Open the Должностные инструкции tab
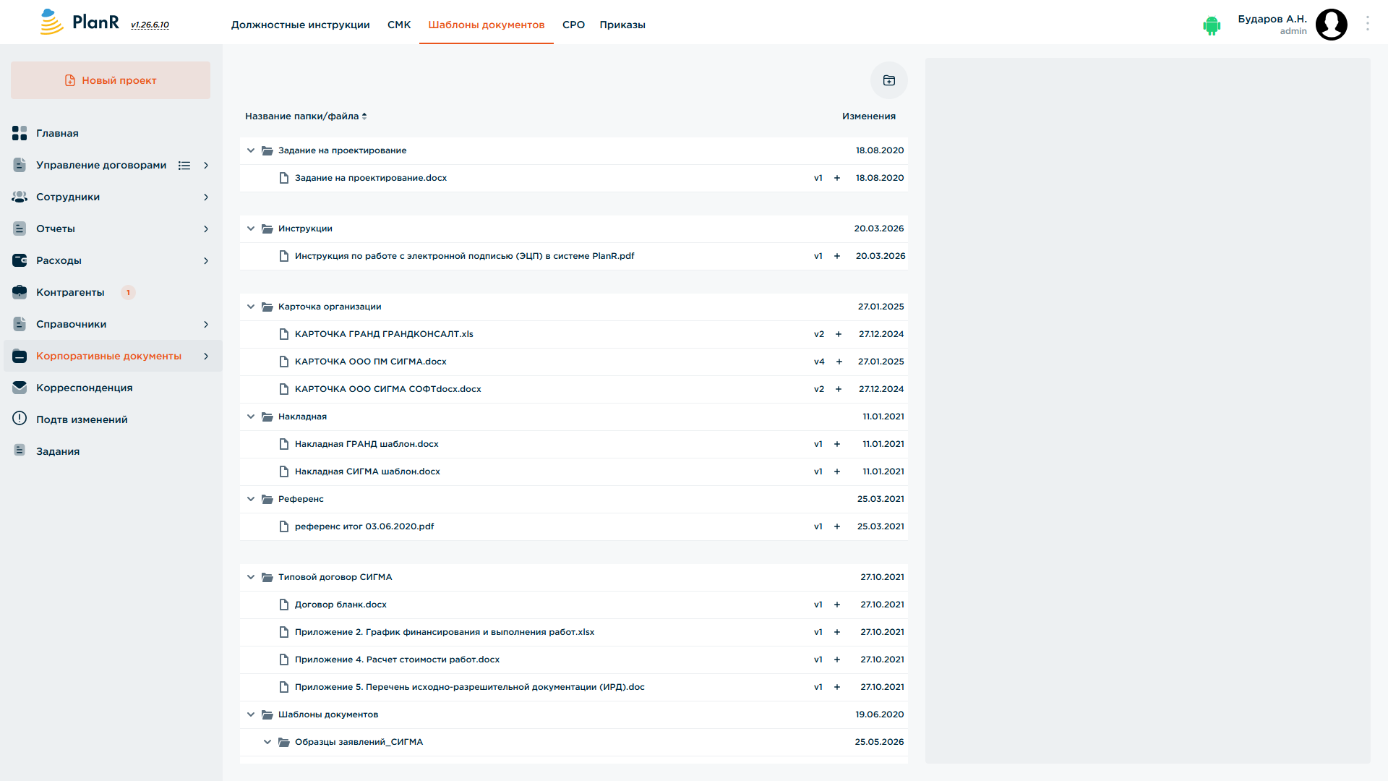Image resolution: width=1388 pixels, height=781 pixels. point(300,25)
